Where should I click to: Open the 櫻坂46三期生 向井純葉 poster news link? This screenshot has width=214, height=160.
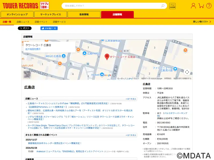point(80,112)
